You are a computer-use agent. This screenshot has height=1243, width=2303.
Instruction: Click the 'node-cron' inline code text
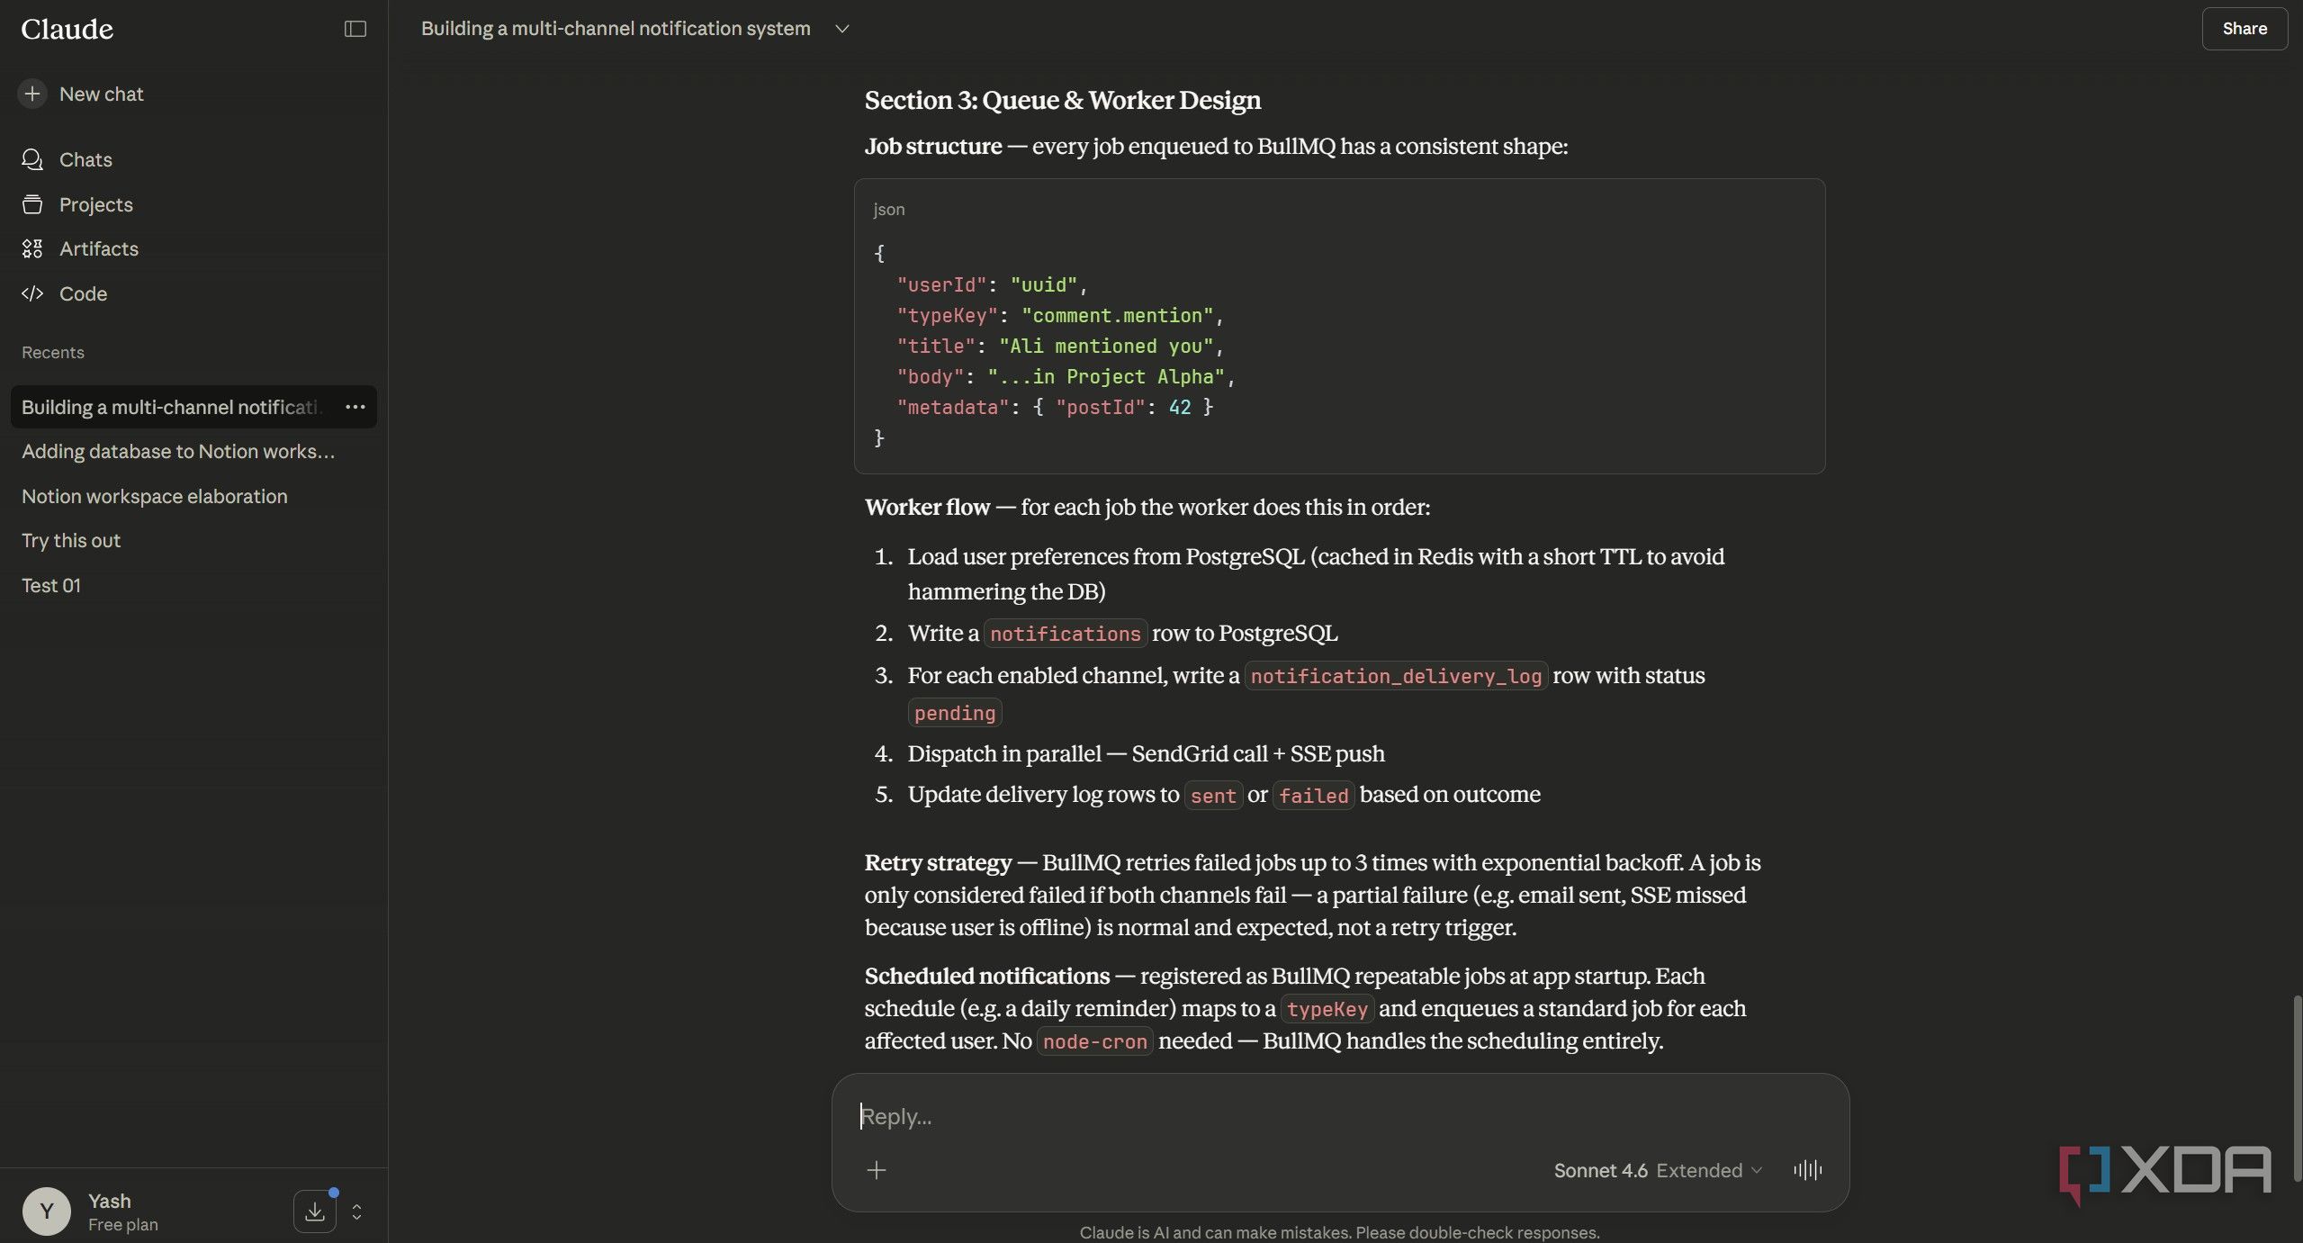click(1094, 1041)
